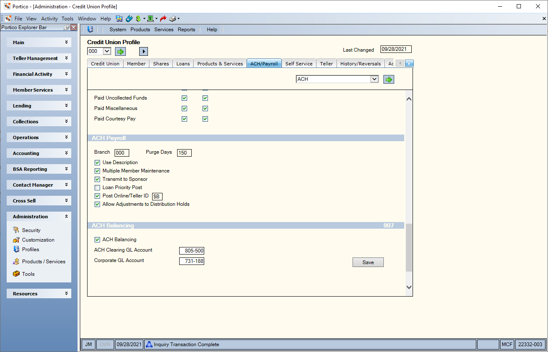Click the green dollar sign toolbar icon

138,19
